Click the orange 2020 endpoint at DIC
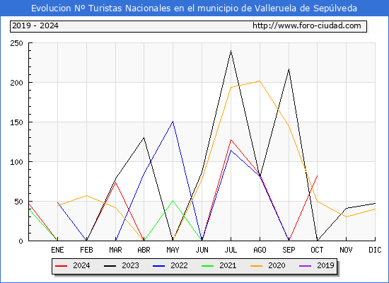 tap(375, 209)
